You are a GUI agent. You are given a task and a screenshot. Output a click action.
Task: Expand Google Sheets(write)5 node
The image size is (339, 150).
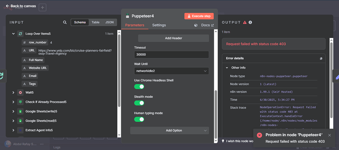click(x=13, y=111)
